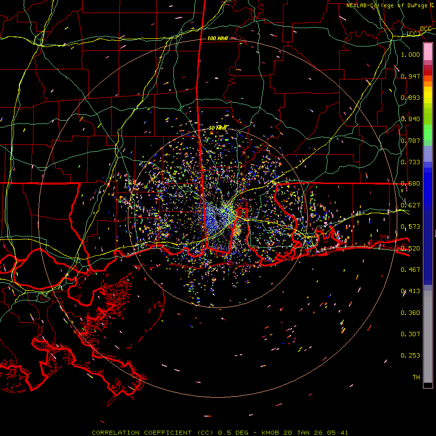Select the 0.733 value on the scale

[x=410, y=162]
